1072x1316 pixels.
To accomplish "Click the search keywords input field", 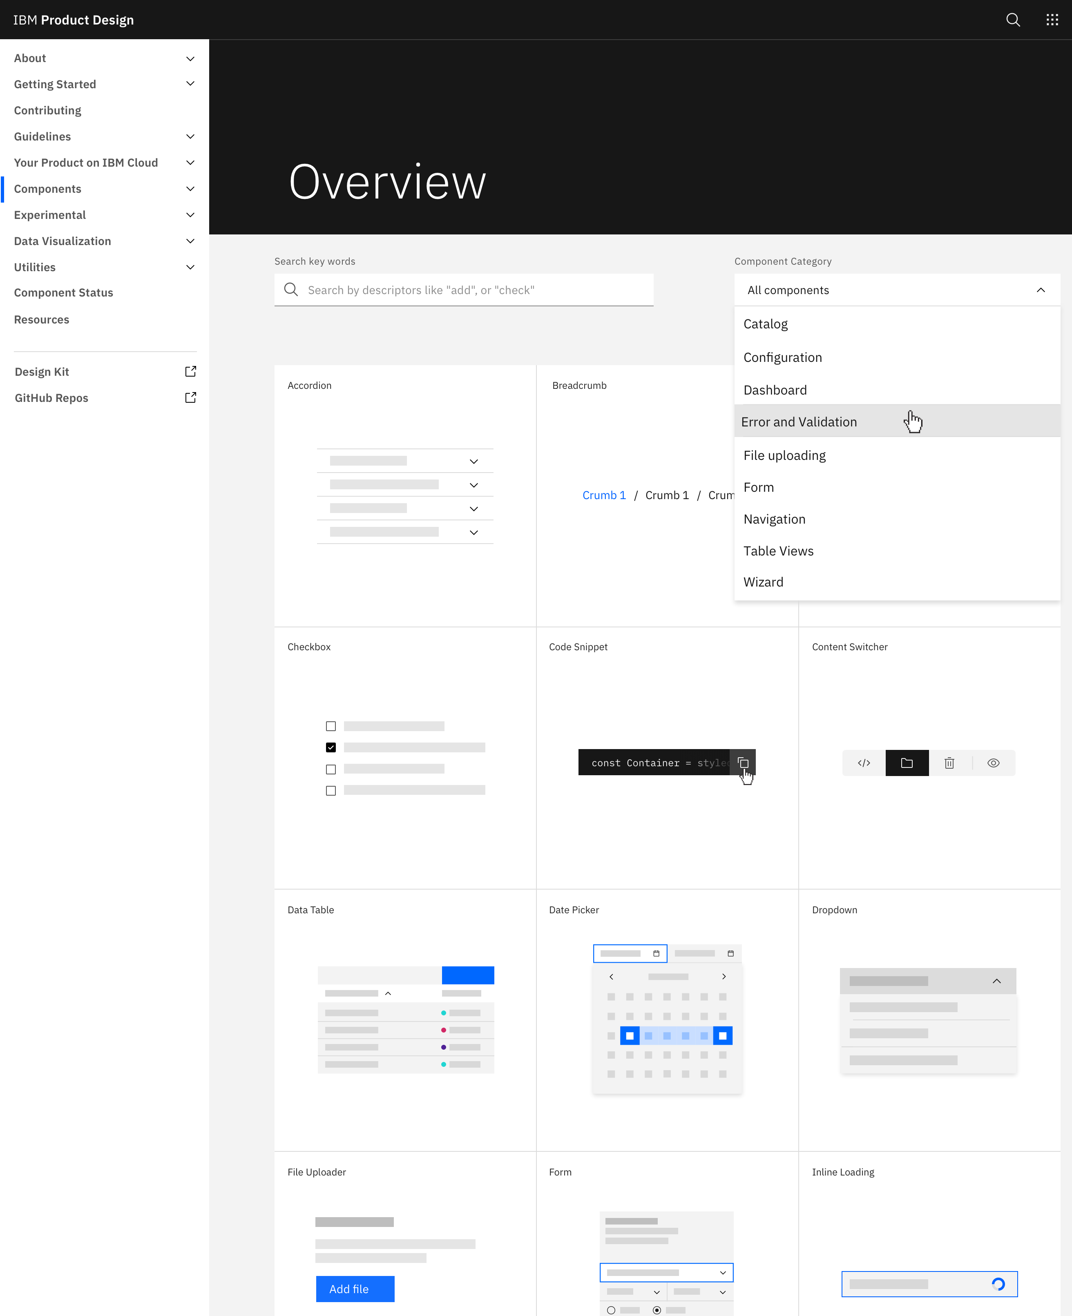I will click(x=464, y=290).
